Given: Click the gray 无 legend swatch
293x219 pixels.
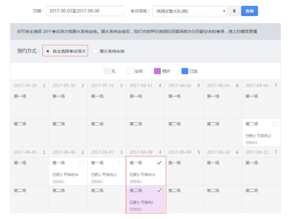Looking at the screenshot, I should tap(107, 71).
